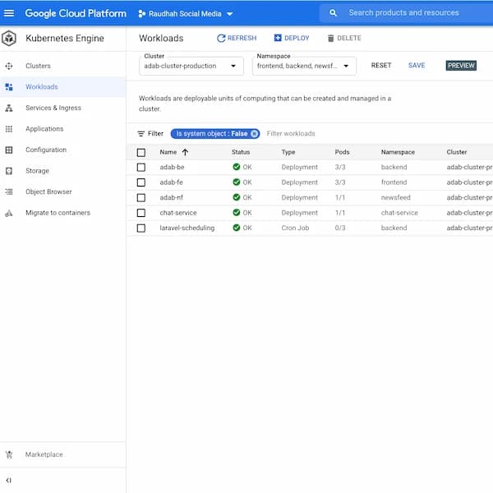The width and height of the screenshot is (493, 493).
Task: Open the laravel-scheduling workload link
Action: pyautogui.click(x=187, y=228)
